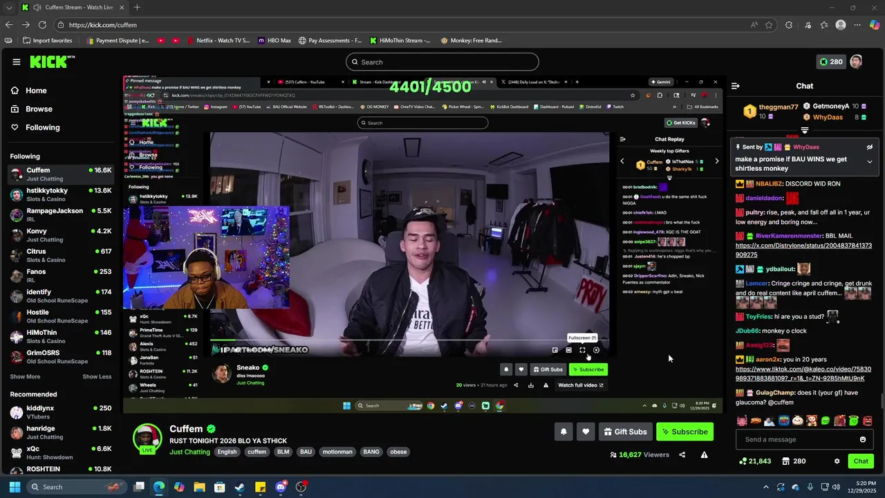Open HiMoThin Stream bookmark

click(400, 40)
